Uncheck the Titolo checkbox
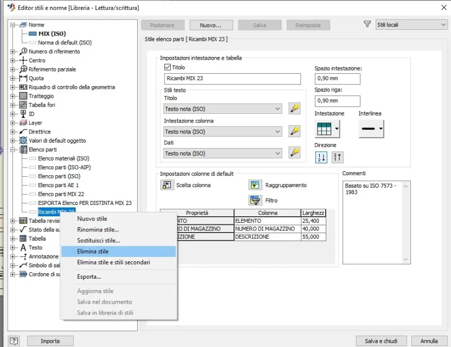Viewport: 451px width, 347px height. pyautogui.click(x=167, y=67)
